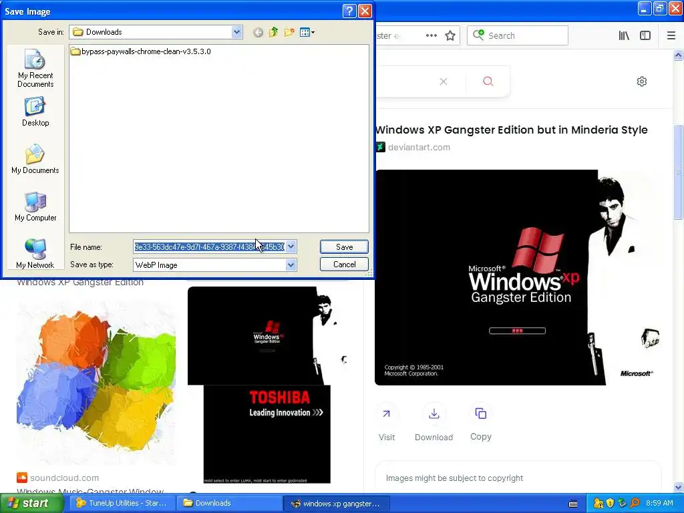Click the magnifier tray icon

coord(635,504)
